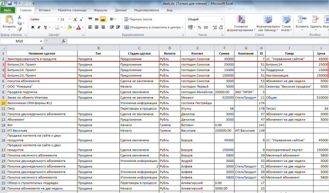Expand the number format Общий dropdown
The height and width of the screenshot is (193, 329).
click(x=221, y=19)
